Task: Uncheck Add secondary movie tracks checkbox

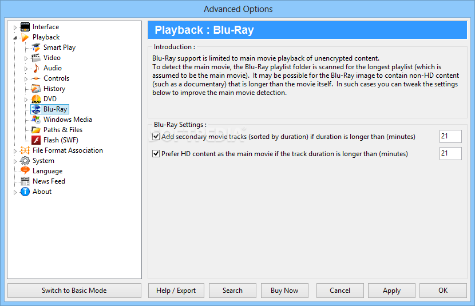Action: pos(156,137)
